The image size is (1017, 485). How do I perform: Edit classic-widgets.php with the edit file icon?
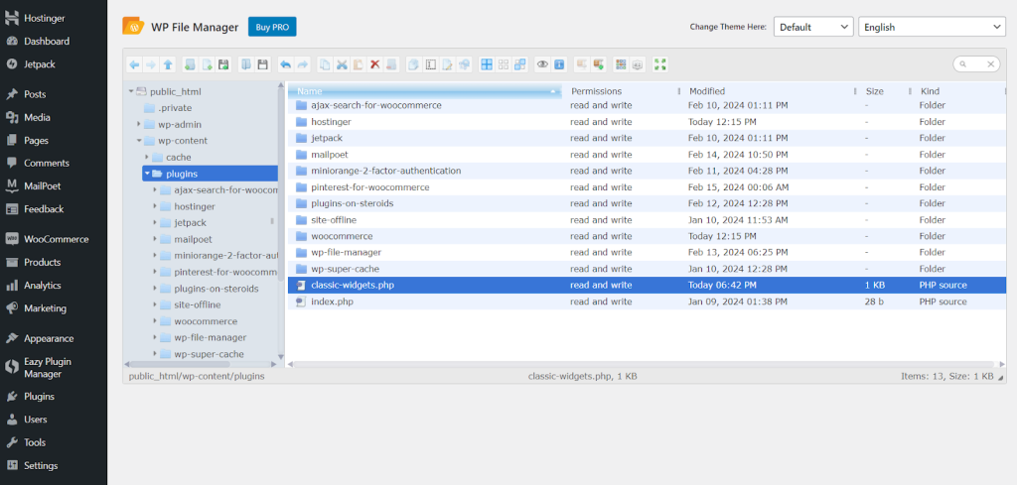click(x=448, y=64)
